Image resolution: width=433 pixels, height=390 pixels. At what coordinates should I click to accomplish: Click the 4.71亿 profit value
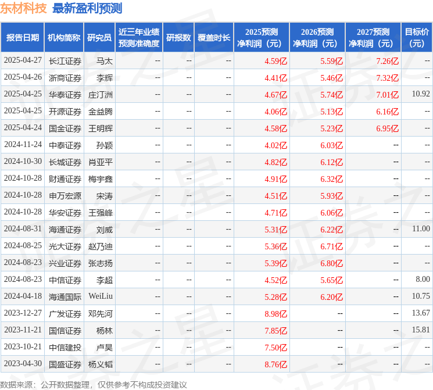coord(275,213)
